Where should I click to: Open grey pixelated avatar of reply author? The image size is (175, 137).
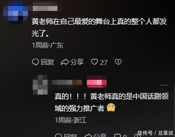pos(40,85)
